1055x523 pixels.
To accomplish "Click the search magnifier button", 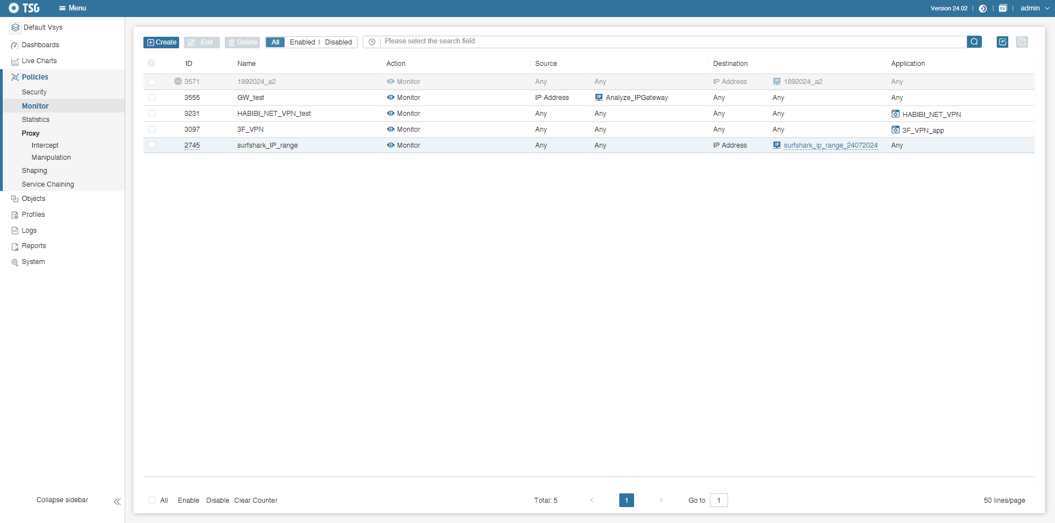I will [x=974, y=42].
